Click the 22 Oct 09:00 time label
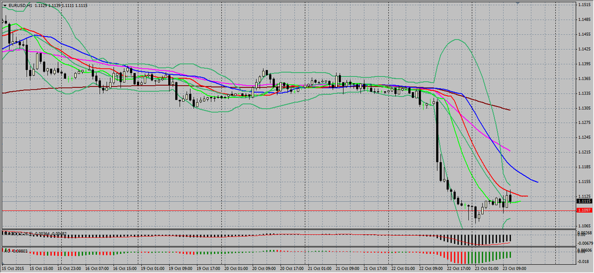The image size is (594, 273). [x=430, y=268]
